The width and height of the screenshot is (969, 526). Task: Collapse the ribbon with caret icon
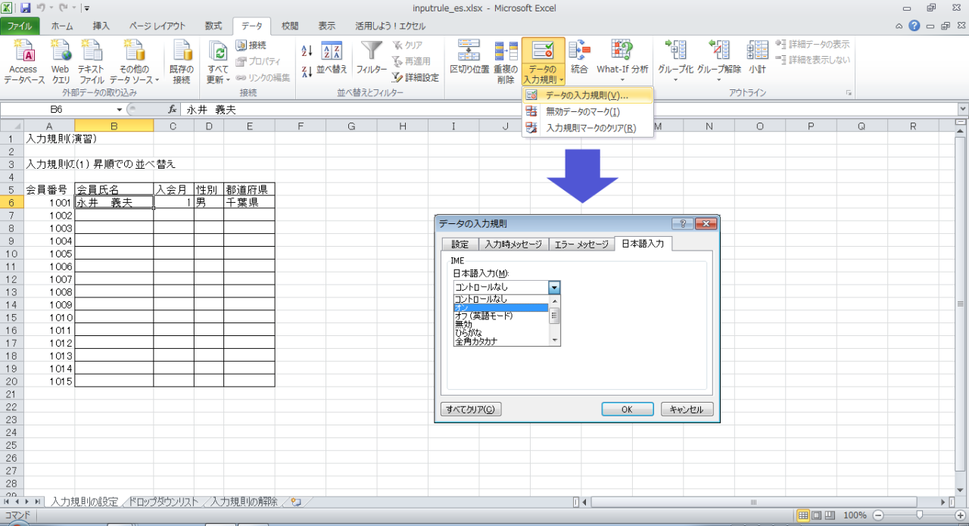(899, 26)
